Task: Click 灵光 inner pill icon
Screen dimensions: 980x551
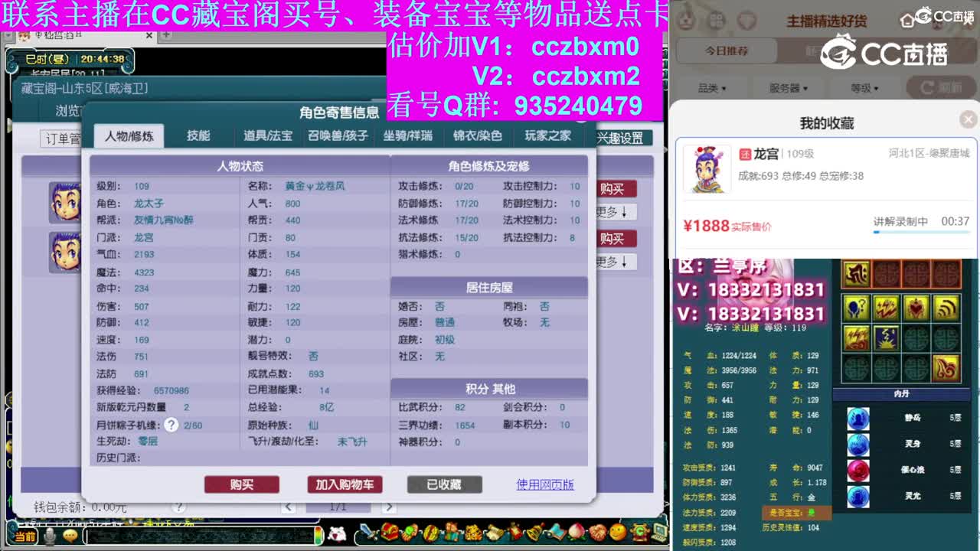Action: (858, 497)
